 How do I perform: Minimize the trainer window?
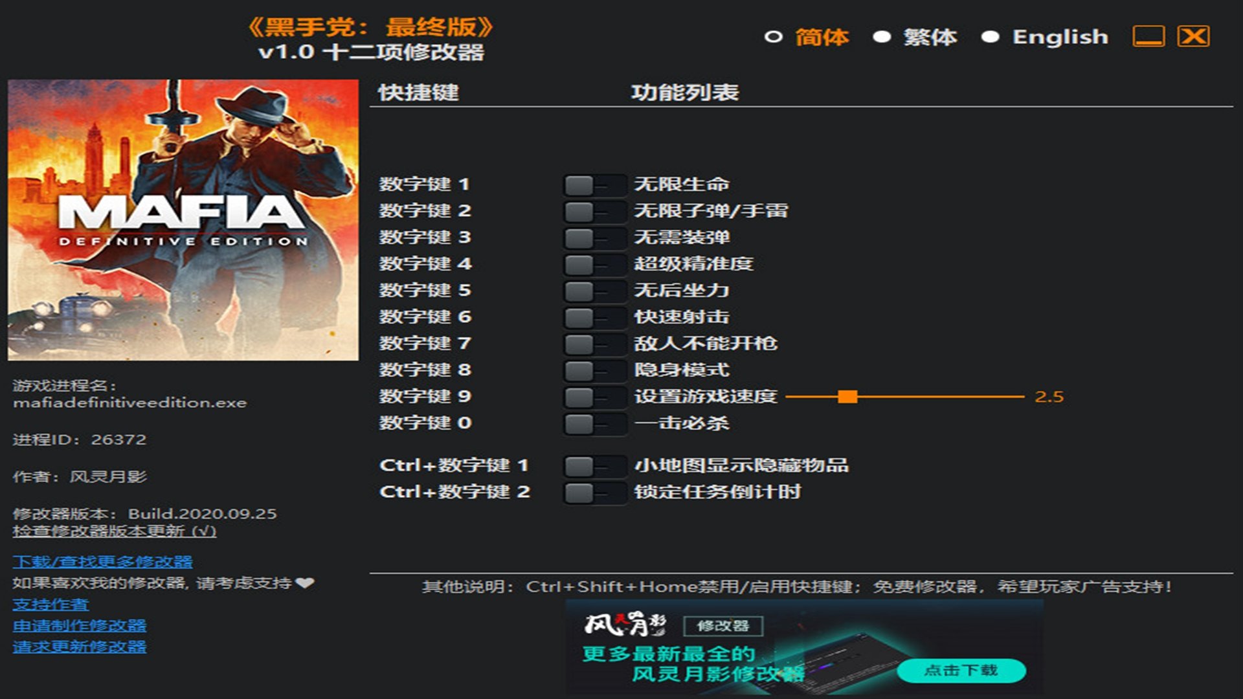[x=1148, y=36]
